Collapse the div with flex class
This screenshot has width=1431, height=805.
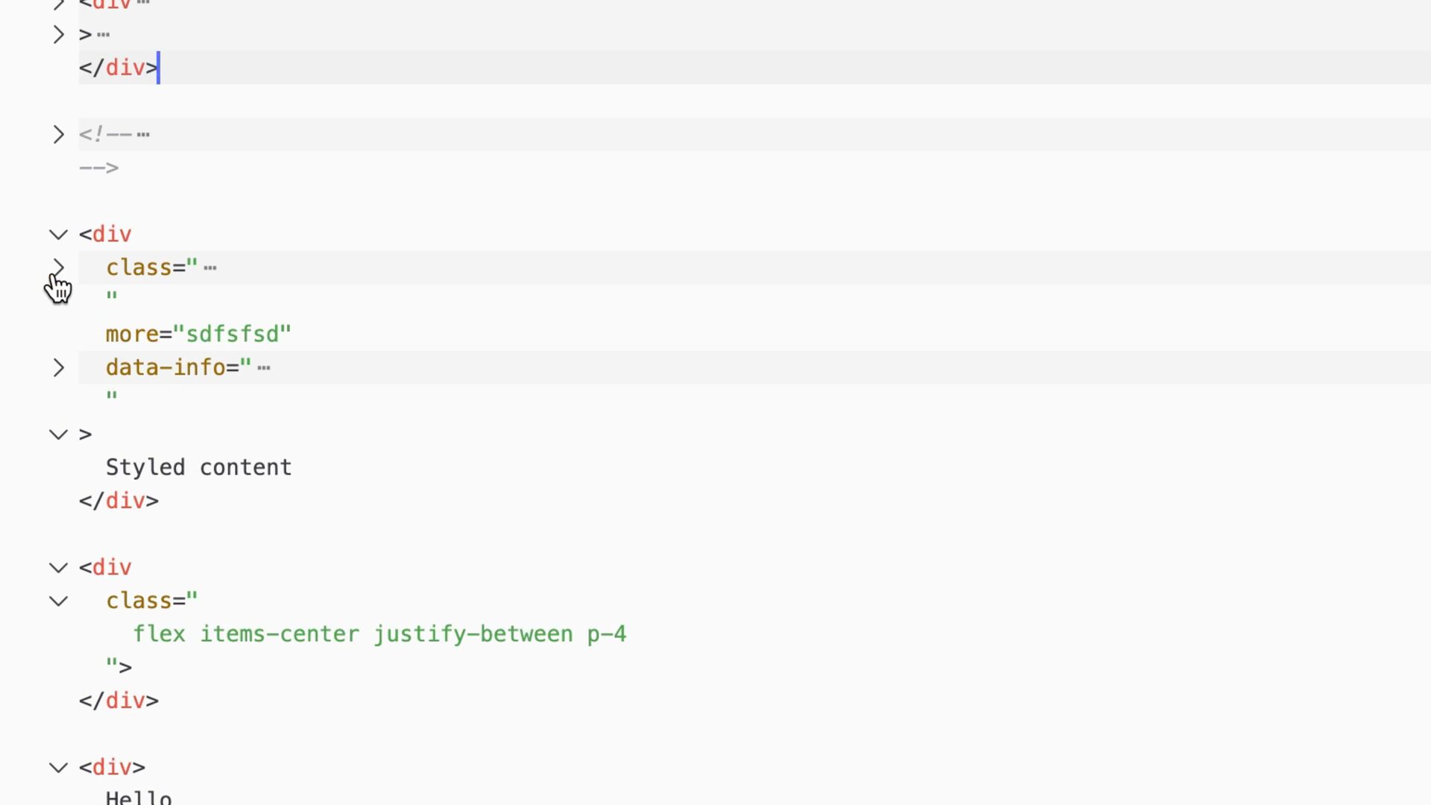click(x=58, y=567)
